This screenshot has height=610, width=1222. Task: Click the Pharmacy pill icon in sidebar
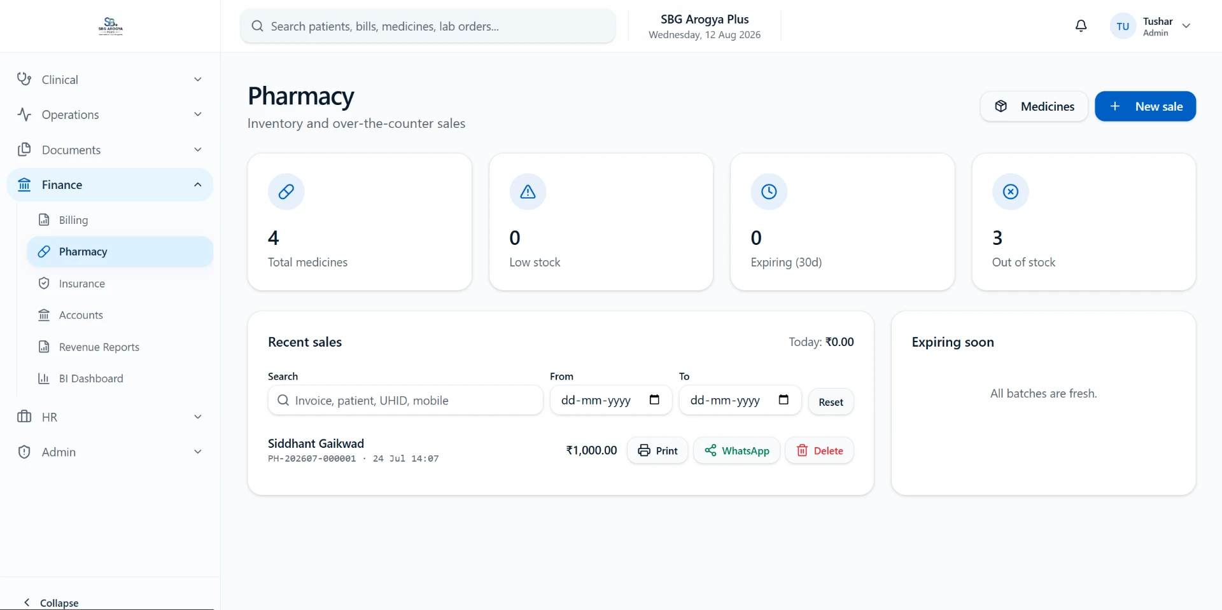click(44, 252)
